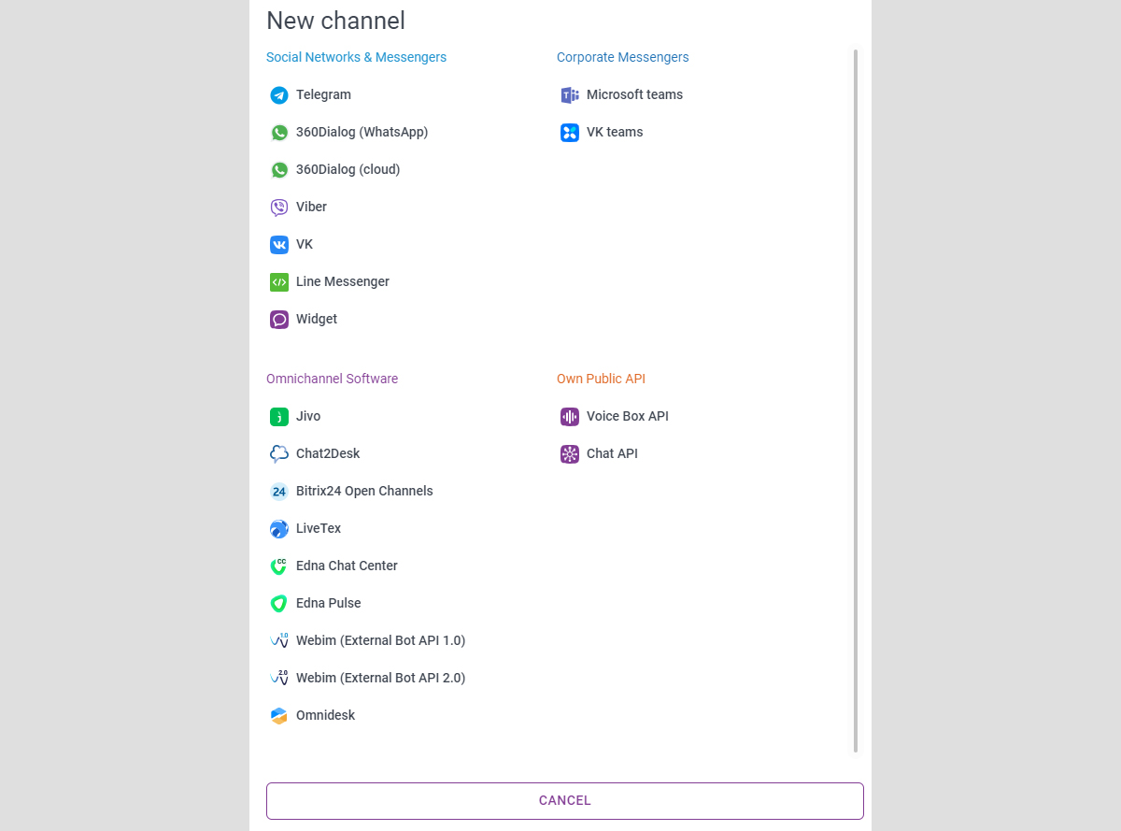The image size is (1121, 831).
Task: Select the VK logo icon
Action: click(x=279, y=245)
